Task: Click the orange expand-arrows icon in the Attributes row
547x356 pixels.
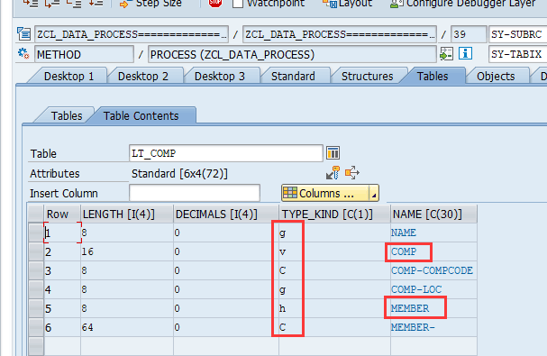Action: click(x=352, y=172)
